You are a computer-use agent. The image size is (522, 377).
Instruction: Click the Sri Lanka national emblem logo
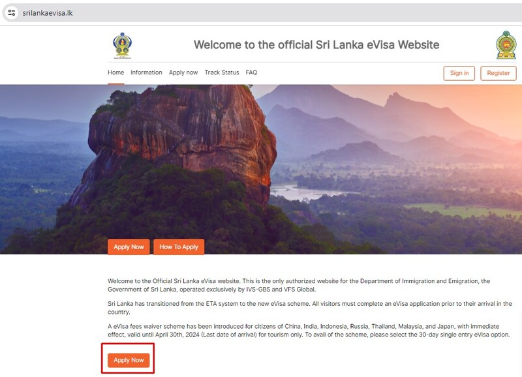coord(506,45)
